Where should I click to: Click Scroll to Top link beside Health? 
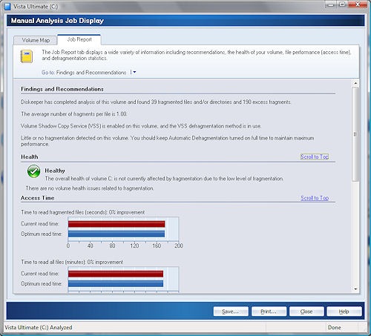click(315, 157)
